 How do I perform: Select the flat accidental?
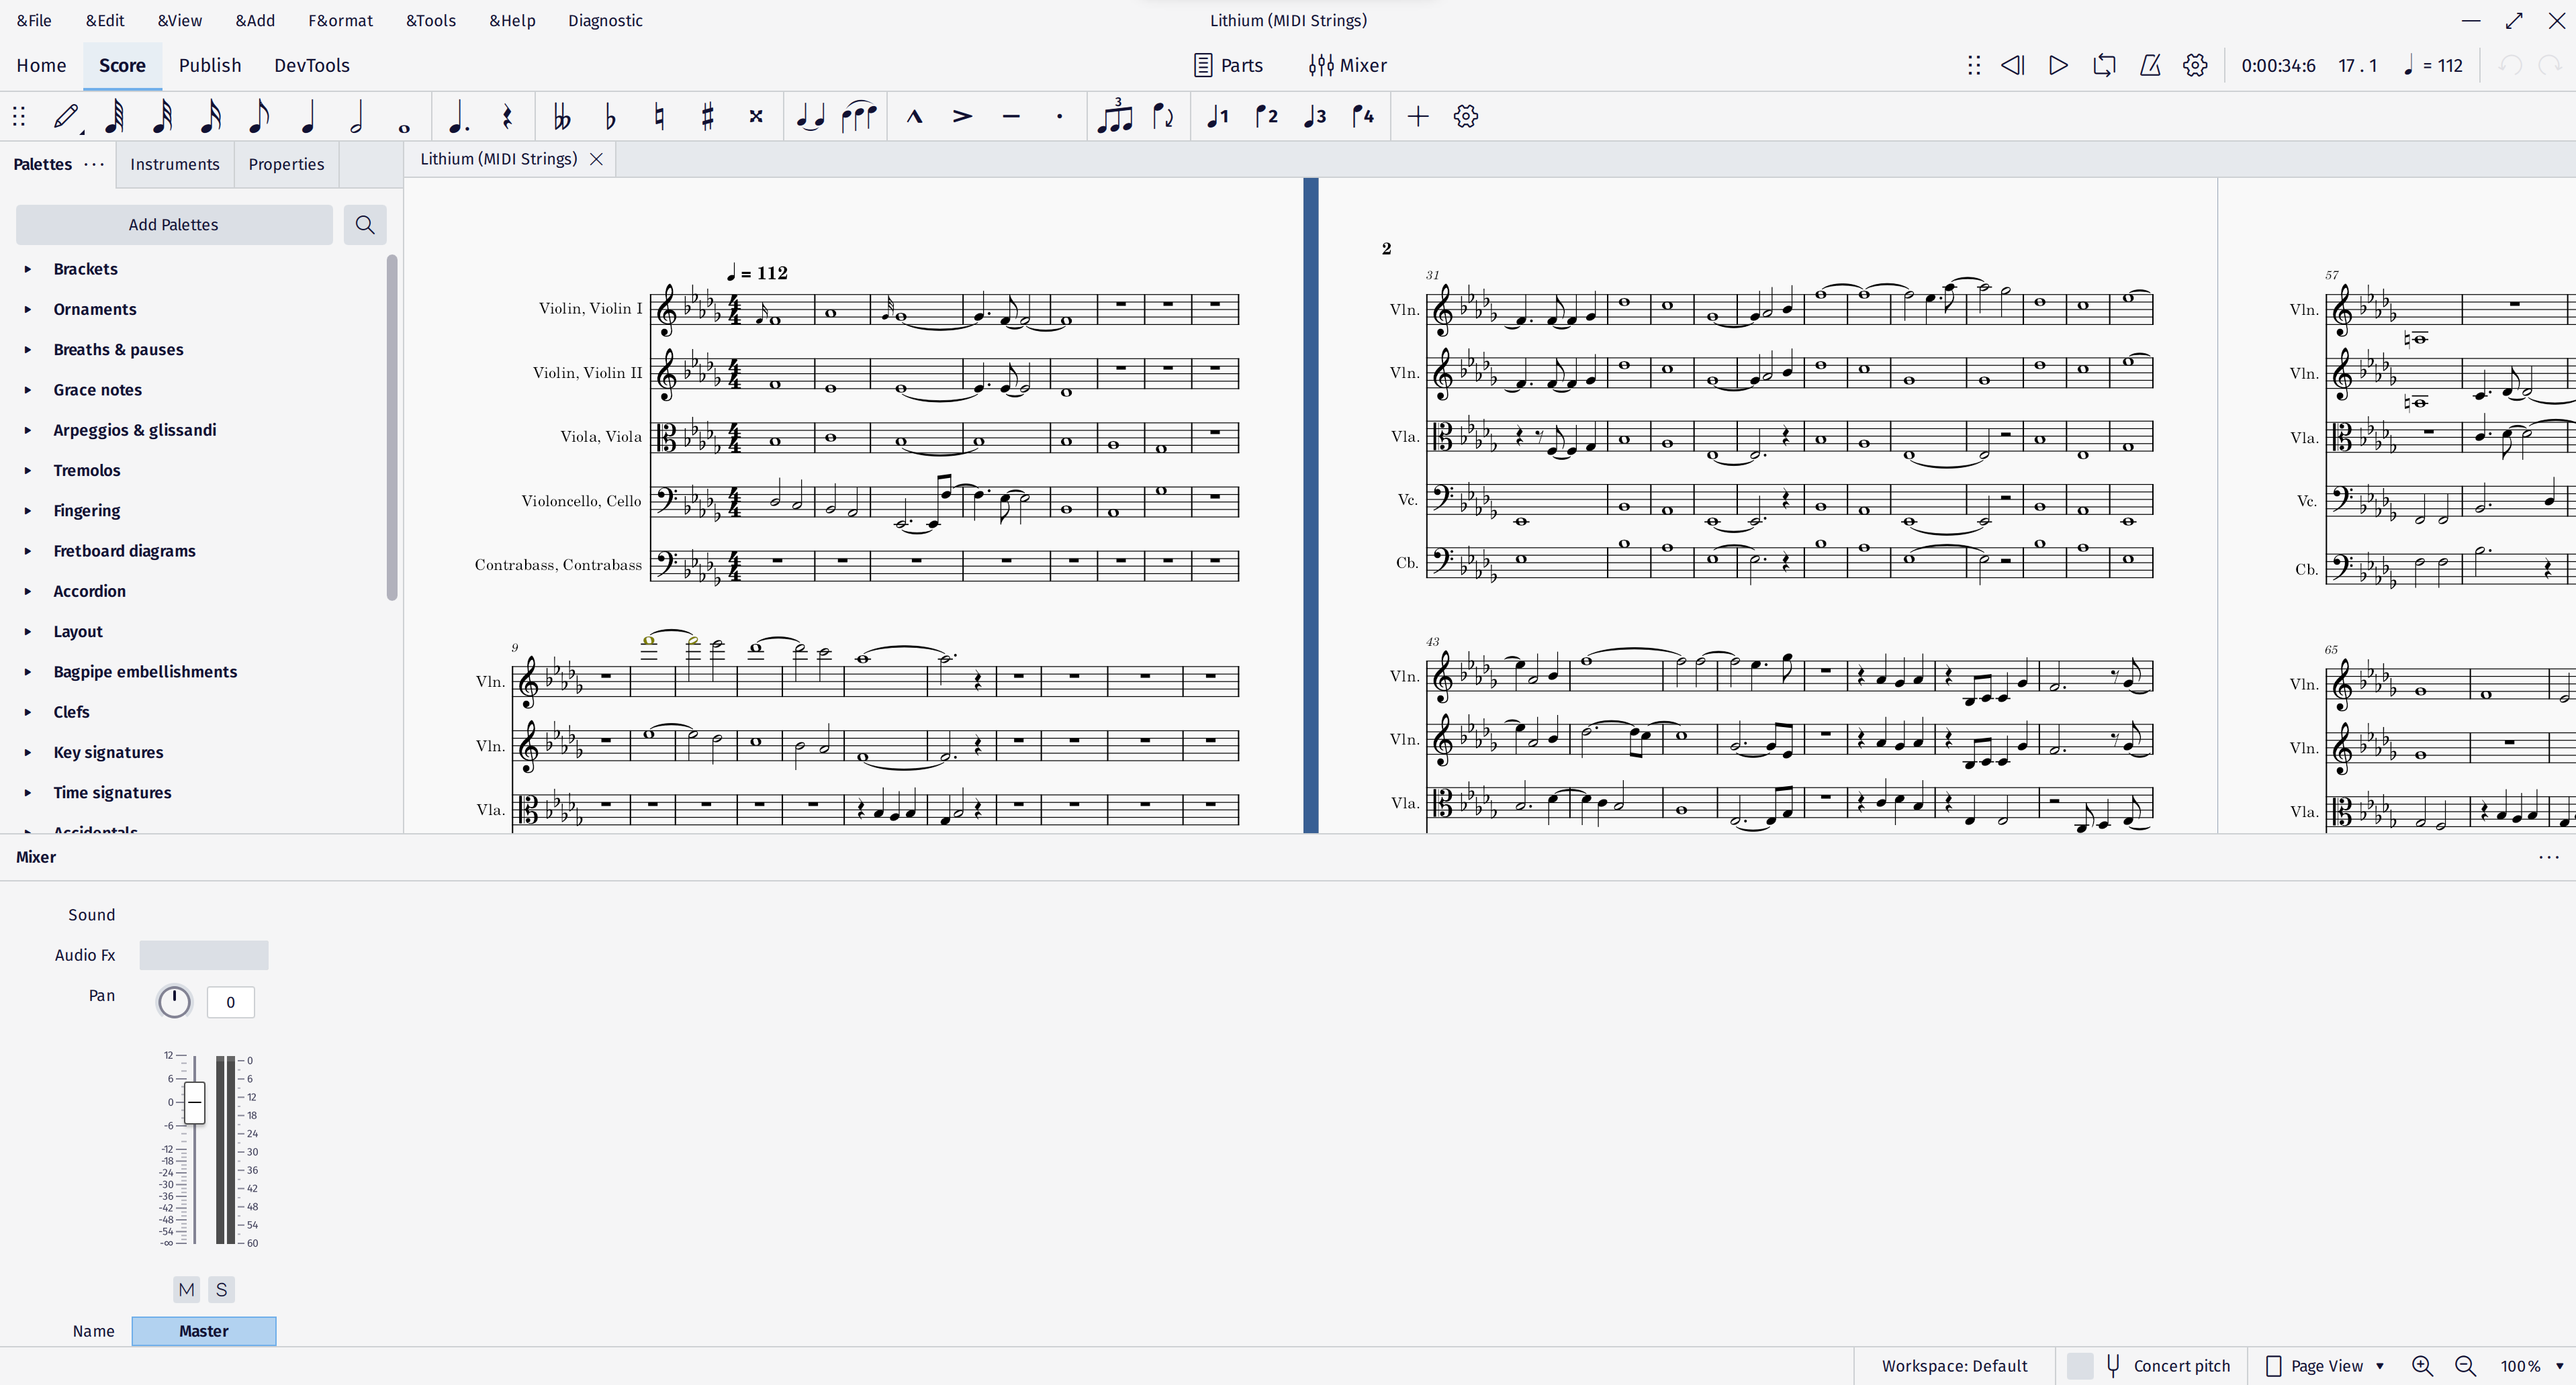coord(609,117)
